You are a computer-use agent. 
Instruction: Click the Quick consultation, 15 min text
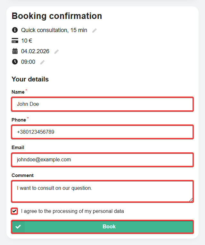pos(54,30)
